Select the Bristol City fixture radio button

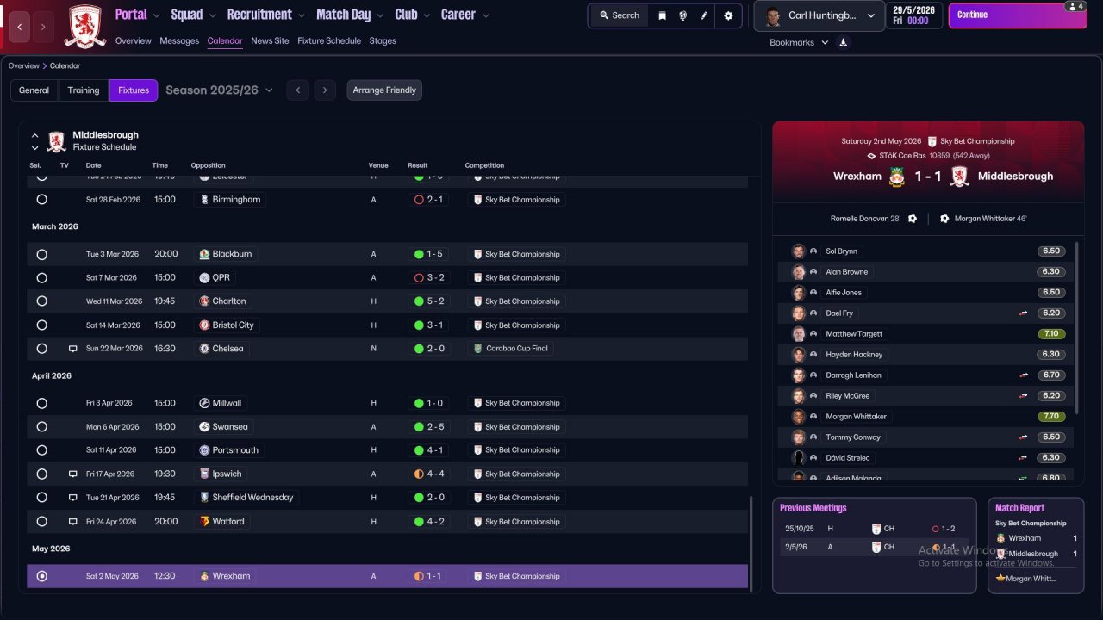tap(41, 325)
